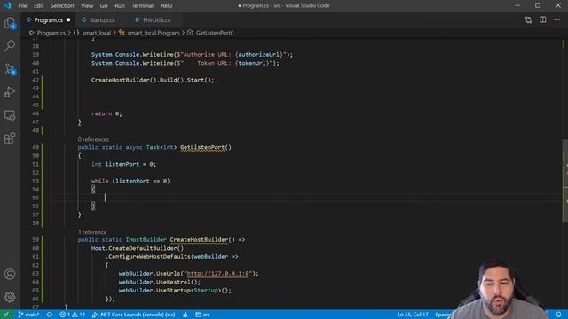Click the tokenUrl variable on line 40
The width and height of the screenshot is (568, 319).
[x=252, y=63]
